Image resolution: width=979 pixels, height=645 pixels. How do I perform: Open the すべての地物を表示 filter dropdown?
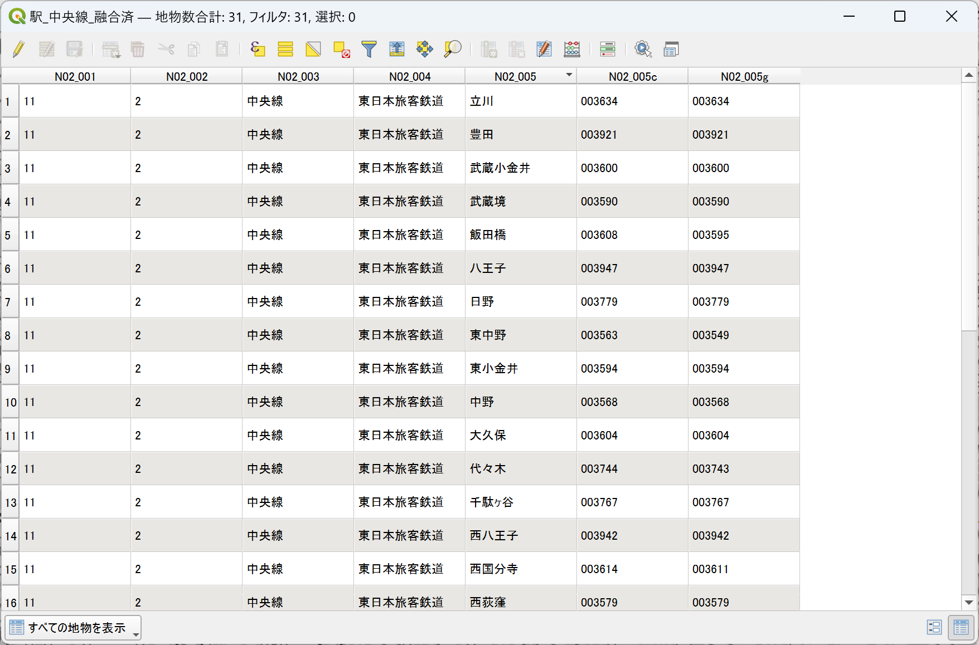[73, 628]
